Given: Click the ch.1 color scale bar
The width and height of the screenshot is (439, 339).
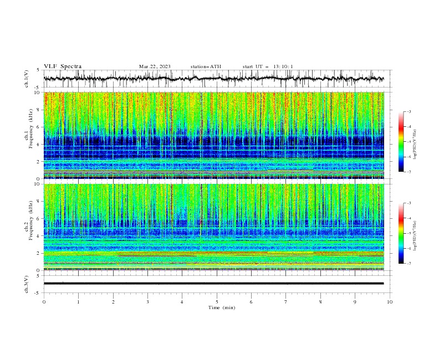Looking at the screenshot, I should [401, 142].
